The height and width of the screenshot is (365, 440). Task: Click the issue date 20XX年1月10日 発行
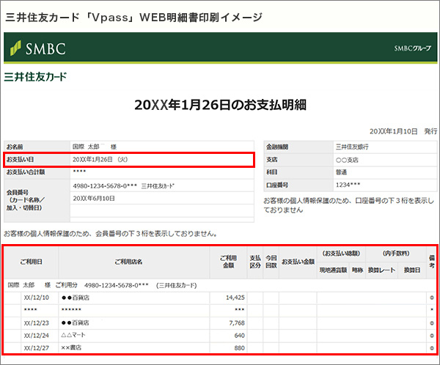click(403, 131)
